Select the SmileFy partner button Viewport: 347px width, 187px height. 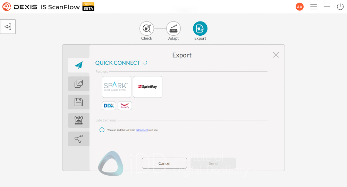click(125, 106)
